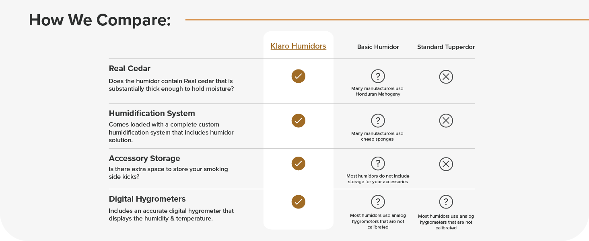Click the Klaro Humidors link
The width and height of the screenshot is (589, 241).
point(298,46)
